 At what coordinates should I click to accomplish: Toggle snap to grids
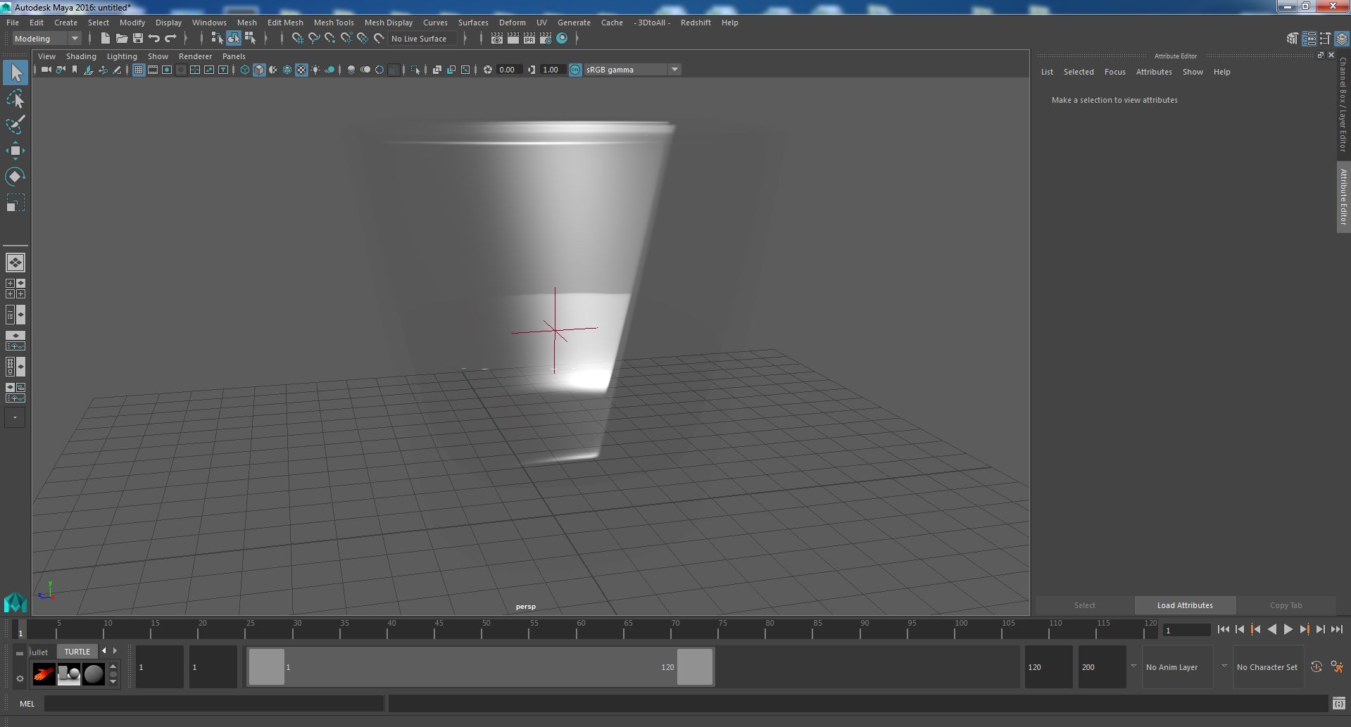(x=298, y=39)
